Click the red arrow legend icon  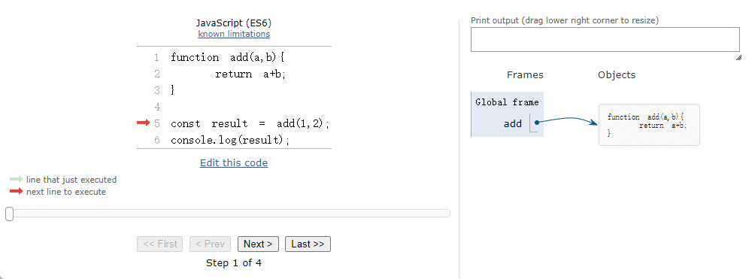17,191
